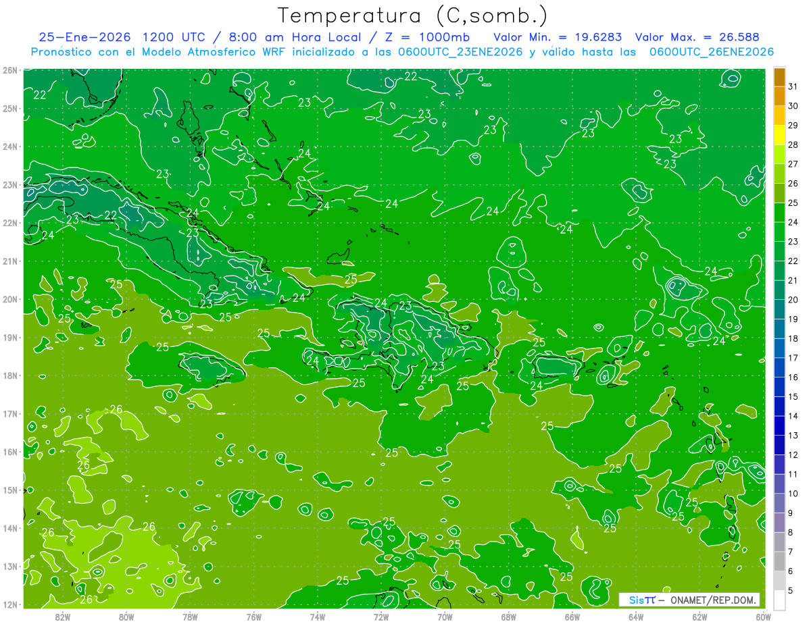Click the legend label "7"
This screenshot has height=626, width=811.
tap(791, 552)
